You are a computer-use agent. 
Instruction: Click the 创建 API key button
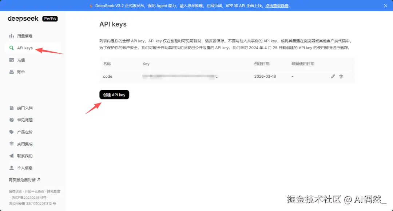pyautogui.click(x=114, y=95)
